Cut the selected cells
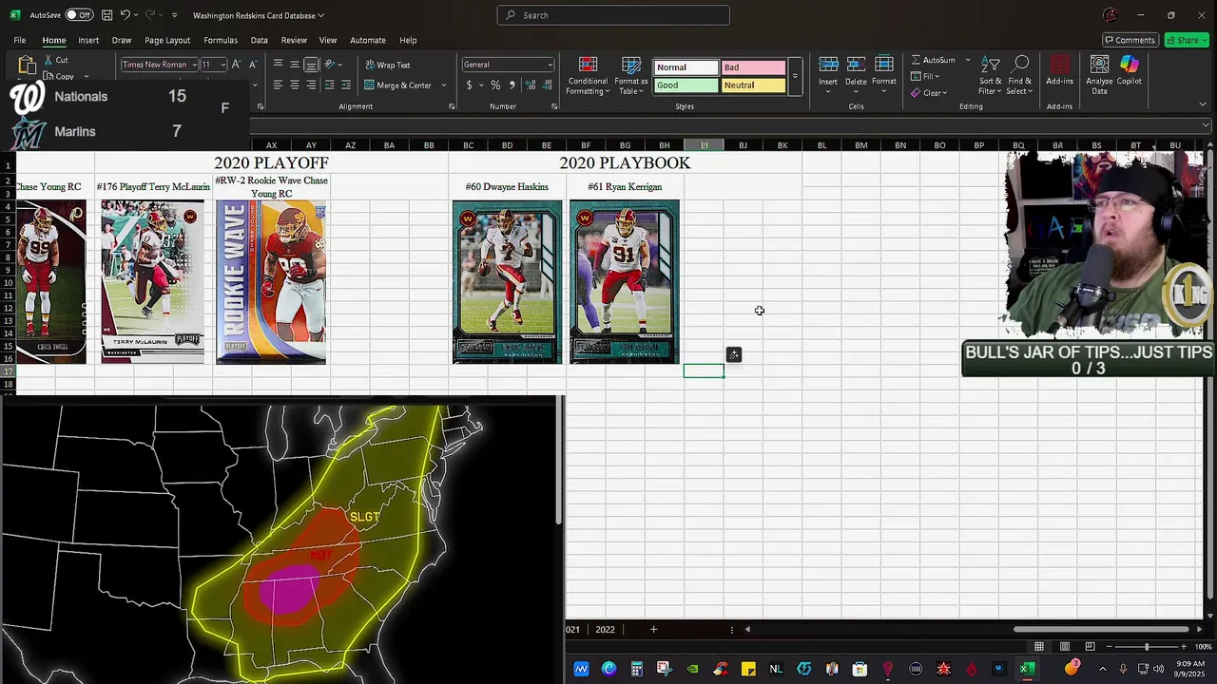1217x684 pixels. click(56, 60)
